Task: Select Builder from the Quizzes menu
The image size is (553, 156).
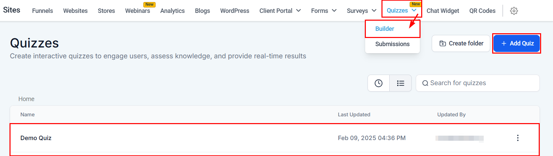Action: point(385,29)
